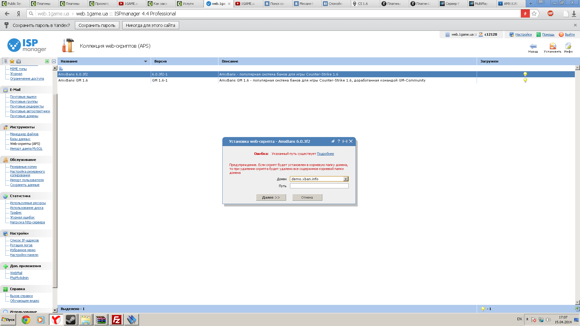Open Журнал ошибок in sidebar

[22, 217]
